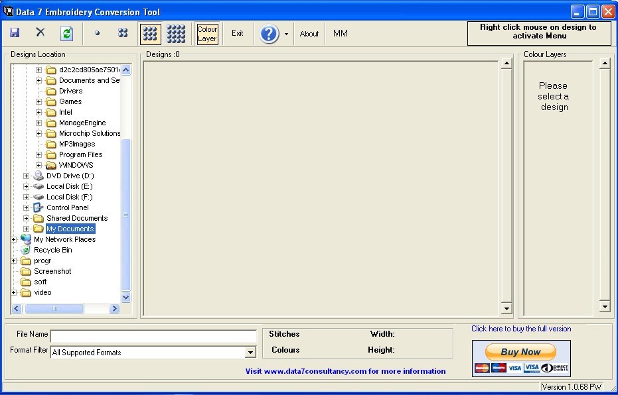The image size is (618, 395).
Task: Click the Save floppy disk icon
Action: [x=15, y=32]
